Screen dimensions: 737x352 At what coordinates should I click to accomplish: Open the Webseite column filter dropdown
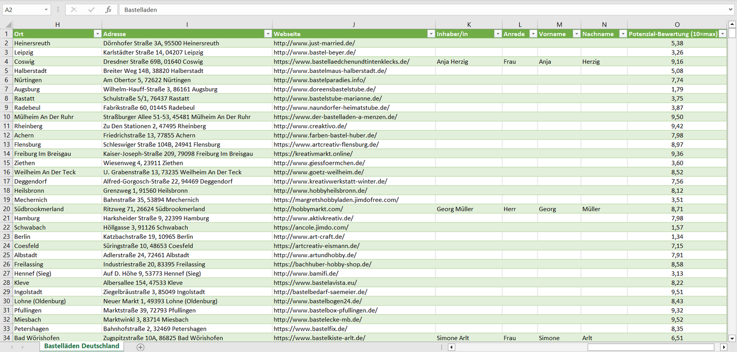[430, 34]
